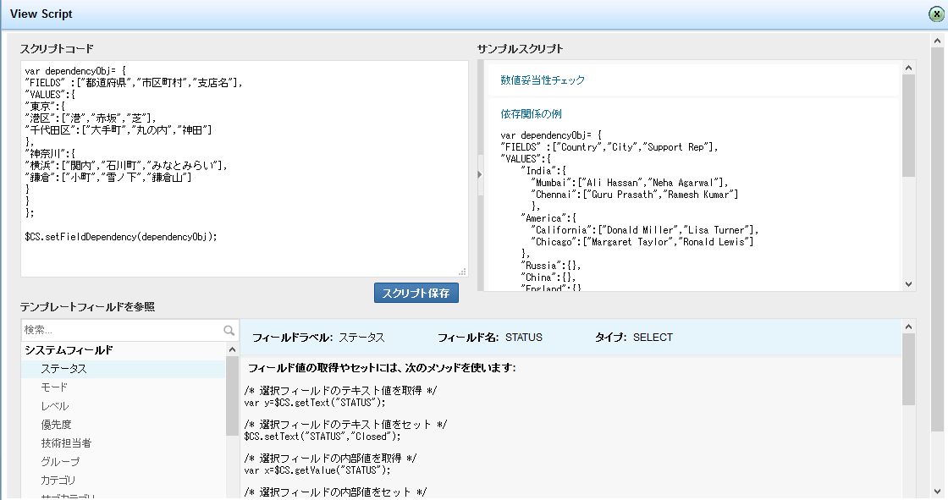Viewport: 948px width, 500px height.
Task: Open the 数値妥当性チェック sample script
Action: (543, 80)
